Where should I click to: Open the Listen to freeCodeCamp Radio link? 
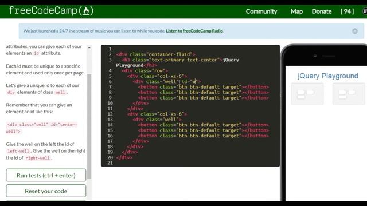click(x=194, y=31)
